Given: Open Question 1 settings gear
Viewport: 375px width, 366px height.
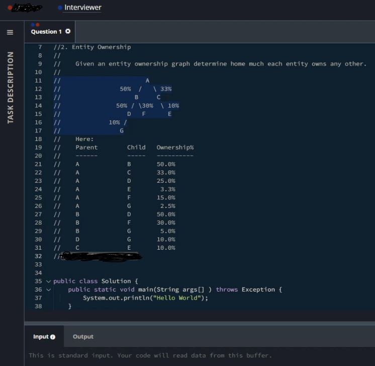Looking at the screenshot, I should click(68, 31).
